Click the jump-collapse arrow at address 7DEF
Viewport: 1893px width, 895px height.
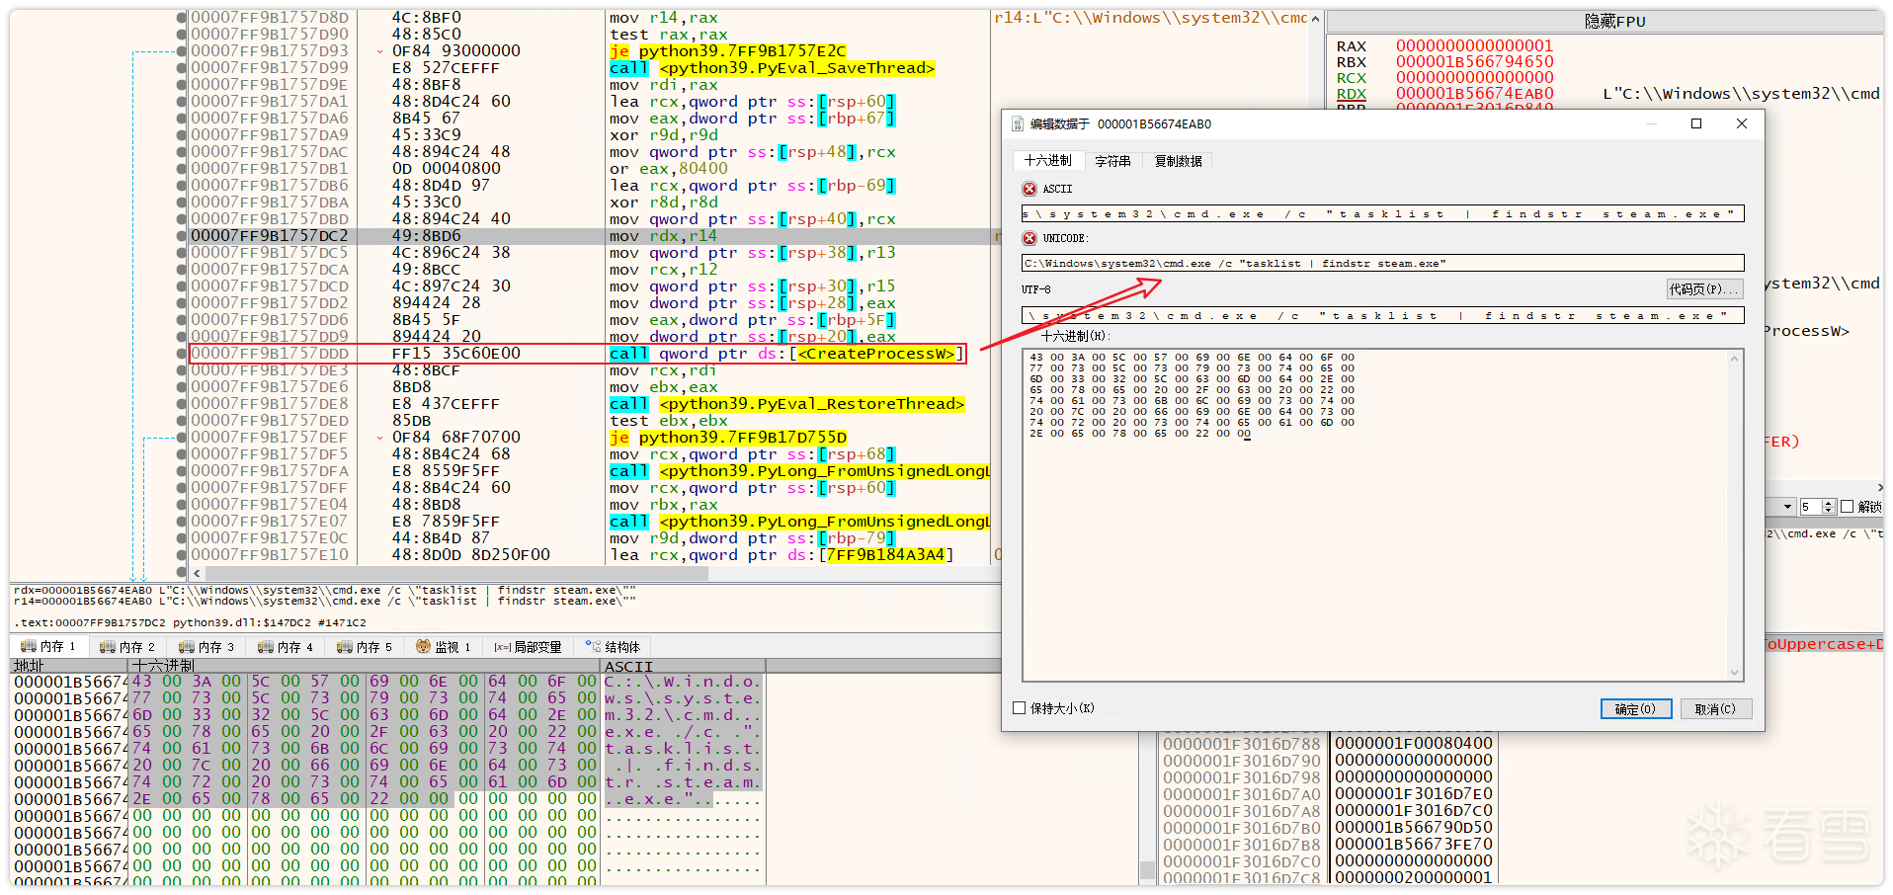380,438
